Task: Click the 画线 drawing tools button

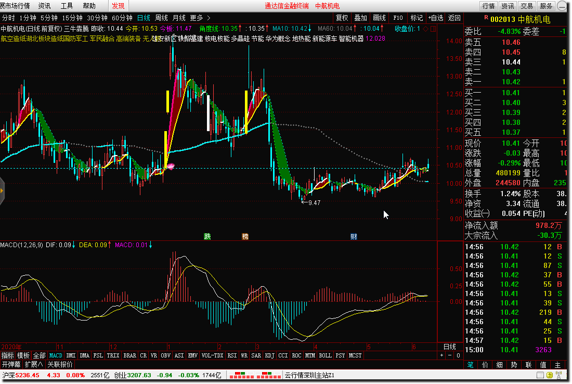Action: [380, 18]
